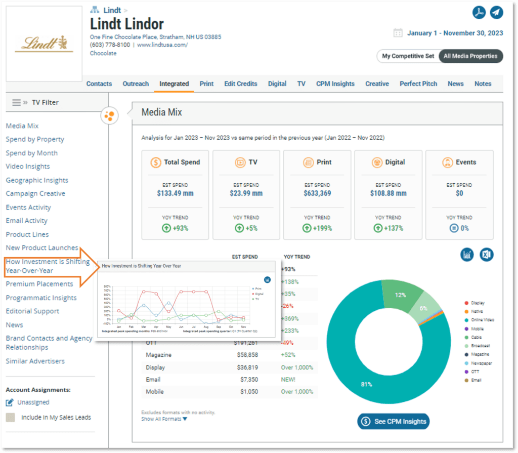
Task: Go to the Lindt parent breadcrumb
Action: (112, 10)
